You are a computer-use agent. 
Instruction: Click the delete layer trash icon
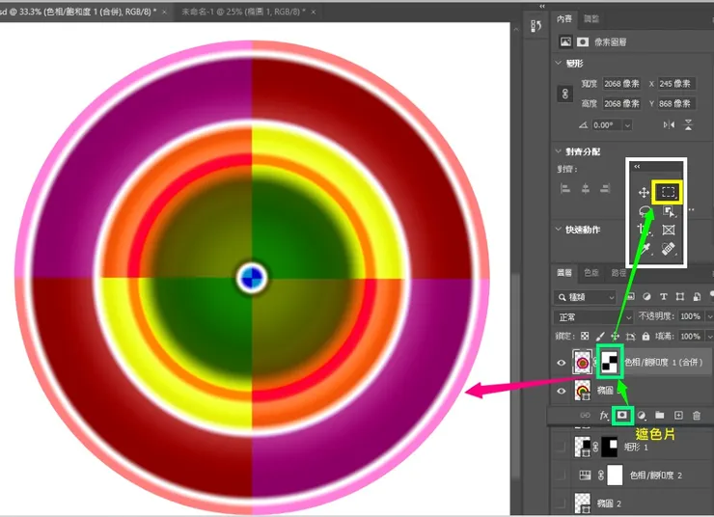click(697, 415)
